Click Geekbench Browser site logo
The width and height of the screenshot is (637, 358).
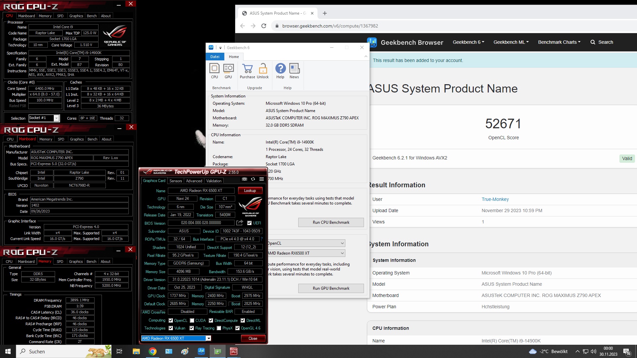405,42
